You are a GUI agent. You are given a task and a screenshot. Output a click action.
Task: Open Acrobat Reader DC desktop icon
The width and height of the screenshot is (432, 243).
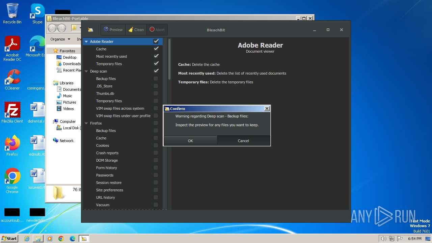pyautogui.click(x=12, y=49)
